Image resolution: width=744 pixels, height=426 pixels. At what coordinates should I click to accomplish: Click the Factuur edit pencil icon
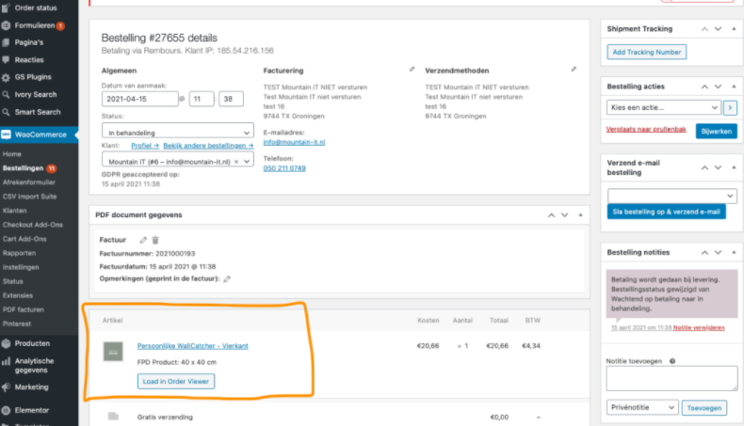[x=143, y=240]
